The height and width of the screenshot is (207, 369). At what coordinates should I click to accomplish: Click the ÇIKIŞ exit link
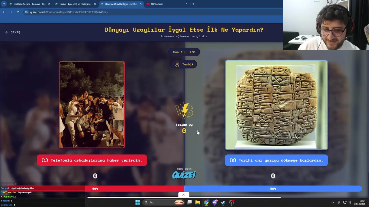(13, 32)
